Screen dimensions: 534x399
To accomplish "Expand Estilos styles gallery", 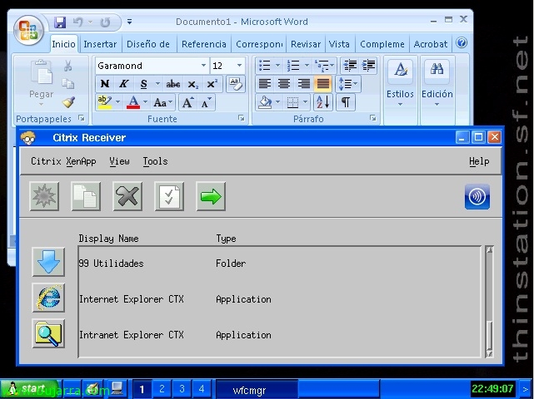I will (400, 83).
